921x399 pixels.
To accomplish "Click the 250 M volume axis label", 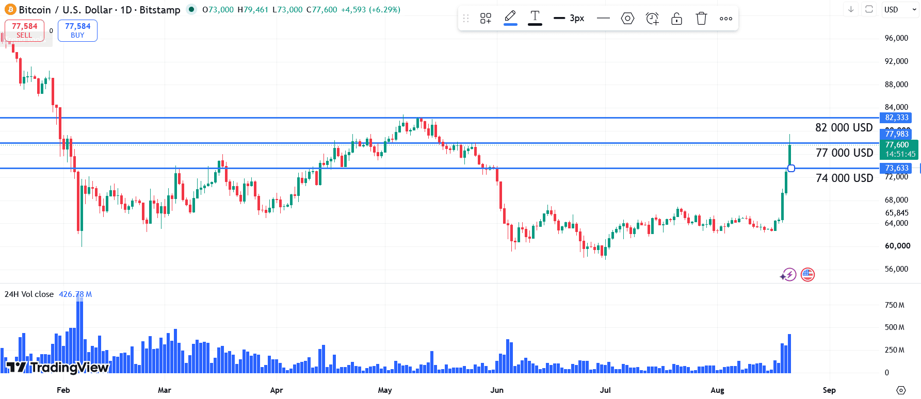I will (x=895, y=350).
